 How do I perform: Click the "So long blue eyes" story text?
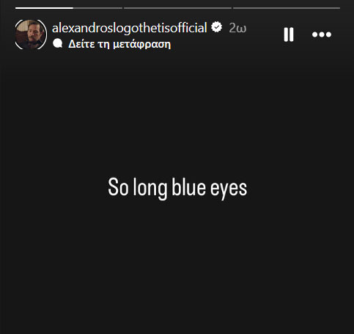(x=177, y=188)
